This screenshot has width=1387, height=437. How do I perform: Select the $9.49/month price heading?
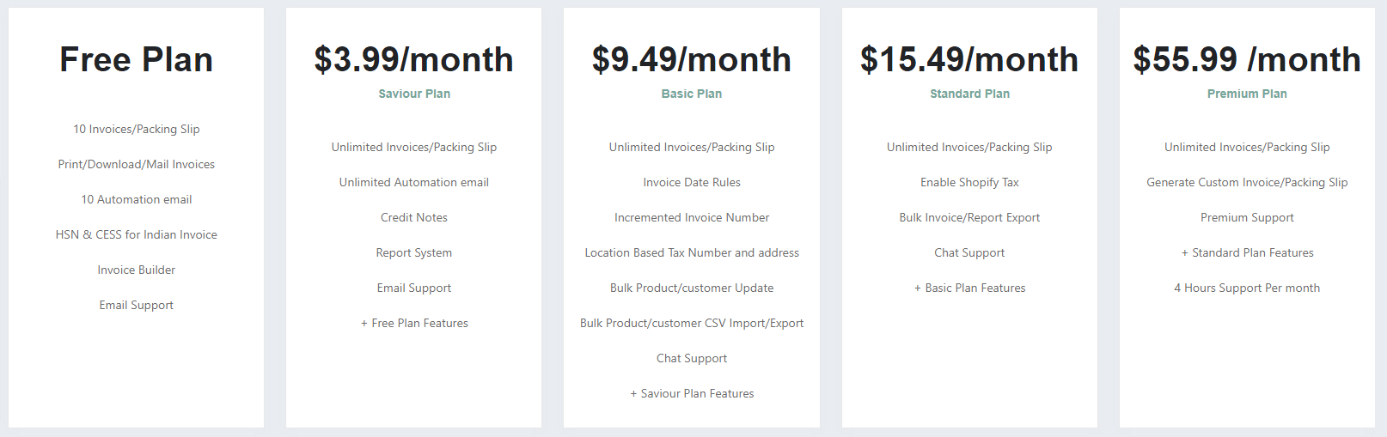(x=692, y=60)
